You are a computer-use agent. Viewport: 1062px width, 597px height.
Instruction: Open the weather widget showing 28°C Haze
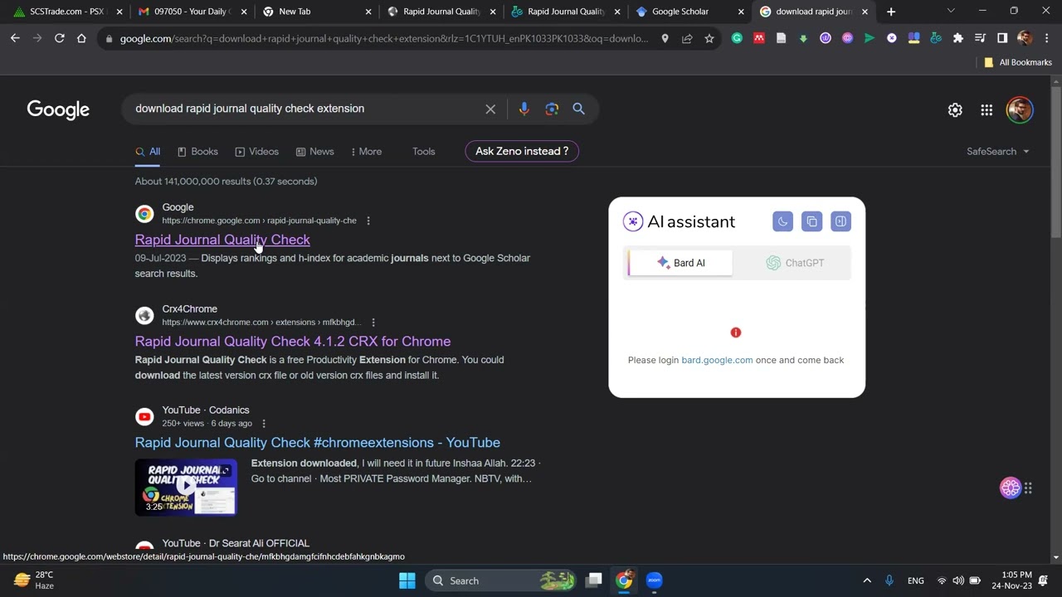34,580
